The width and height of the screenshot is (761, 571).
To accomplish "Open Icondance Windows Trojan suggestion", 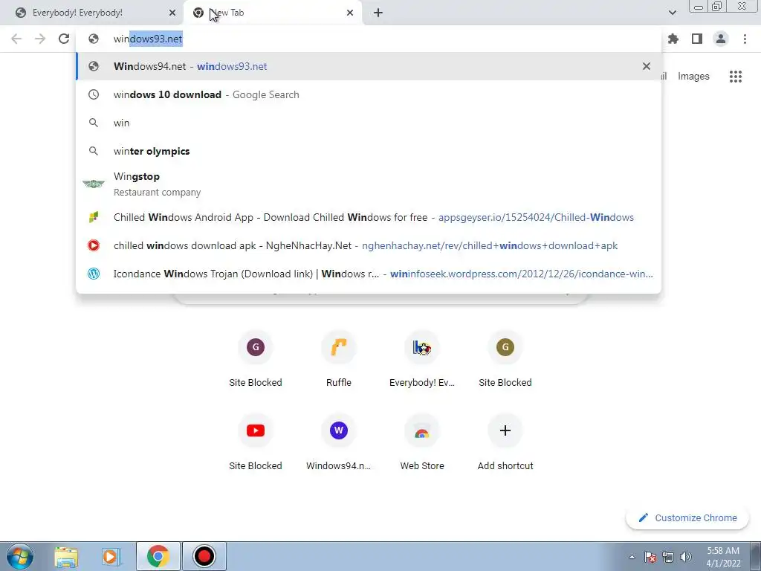I will coord(369,274).
